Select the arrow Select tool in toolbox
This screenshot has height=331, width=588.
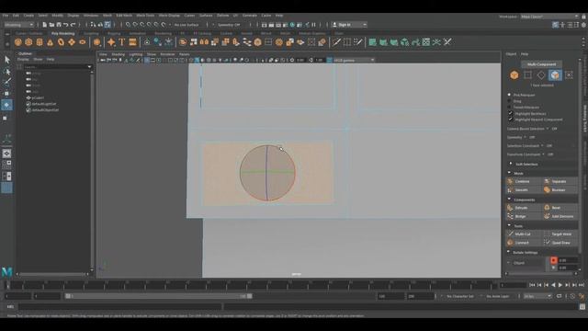pos(6,60)
